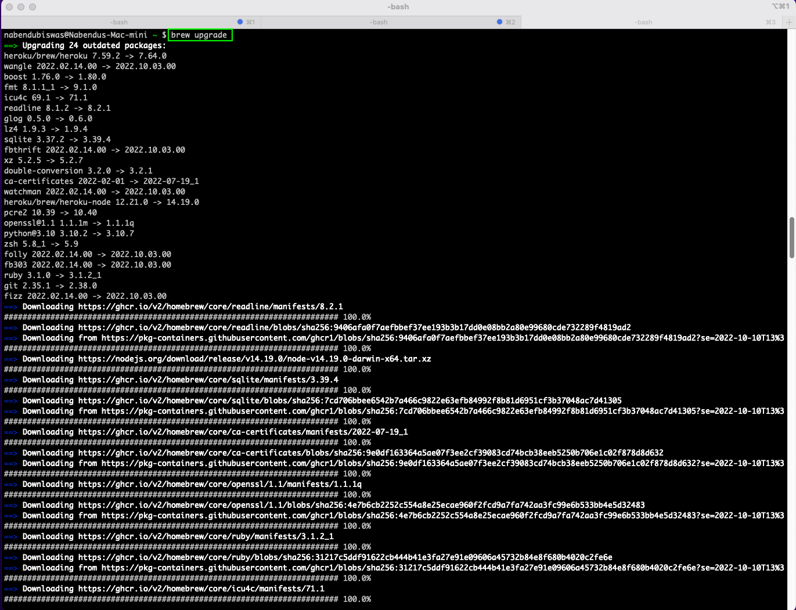Close the terminal window
This screenshot has height=610, width=796.
tap(9, 7)
